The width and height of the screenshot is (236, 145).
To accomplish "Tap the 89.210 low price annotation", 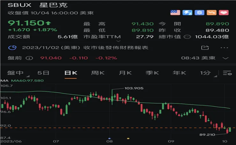I will click(207, 134).
